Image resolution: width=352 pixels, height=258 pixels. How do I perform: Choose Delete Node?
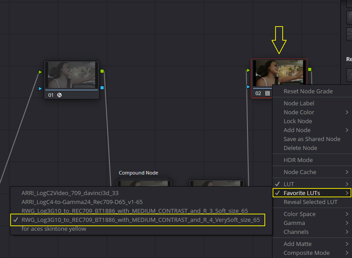click(x=312, y=148)
